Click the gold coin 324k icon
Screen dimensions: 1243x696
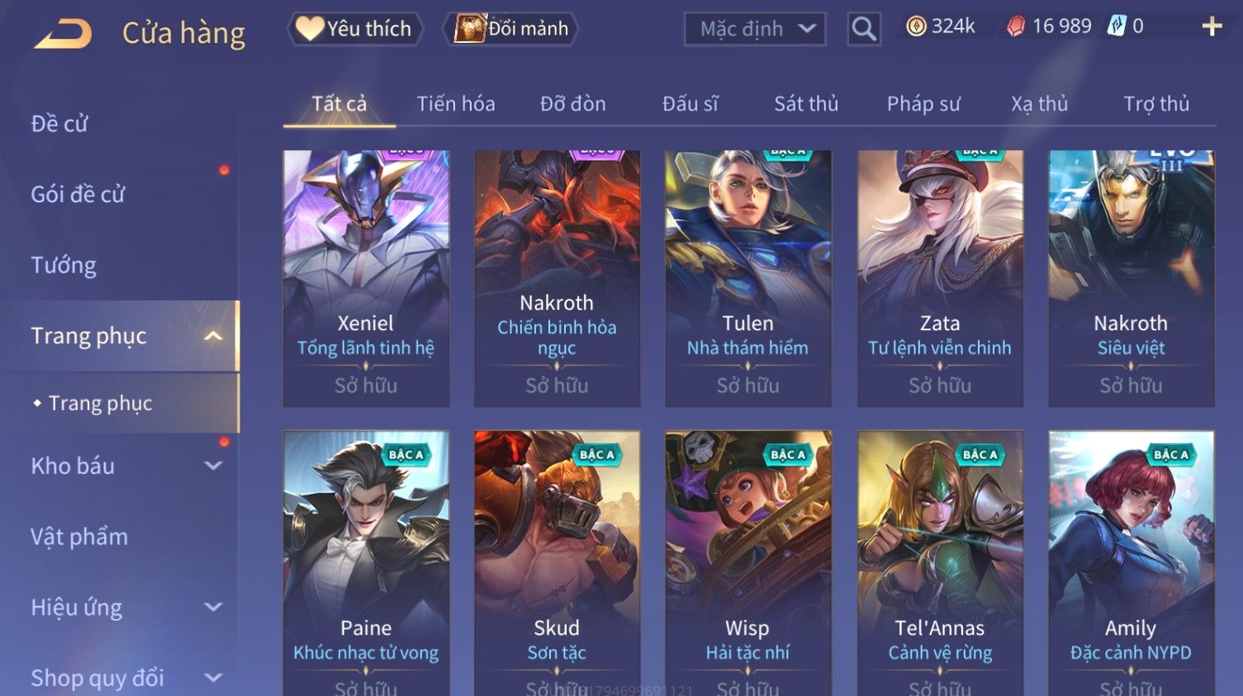point(916,26)
